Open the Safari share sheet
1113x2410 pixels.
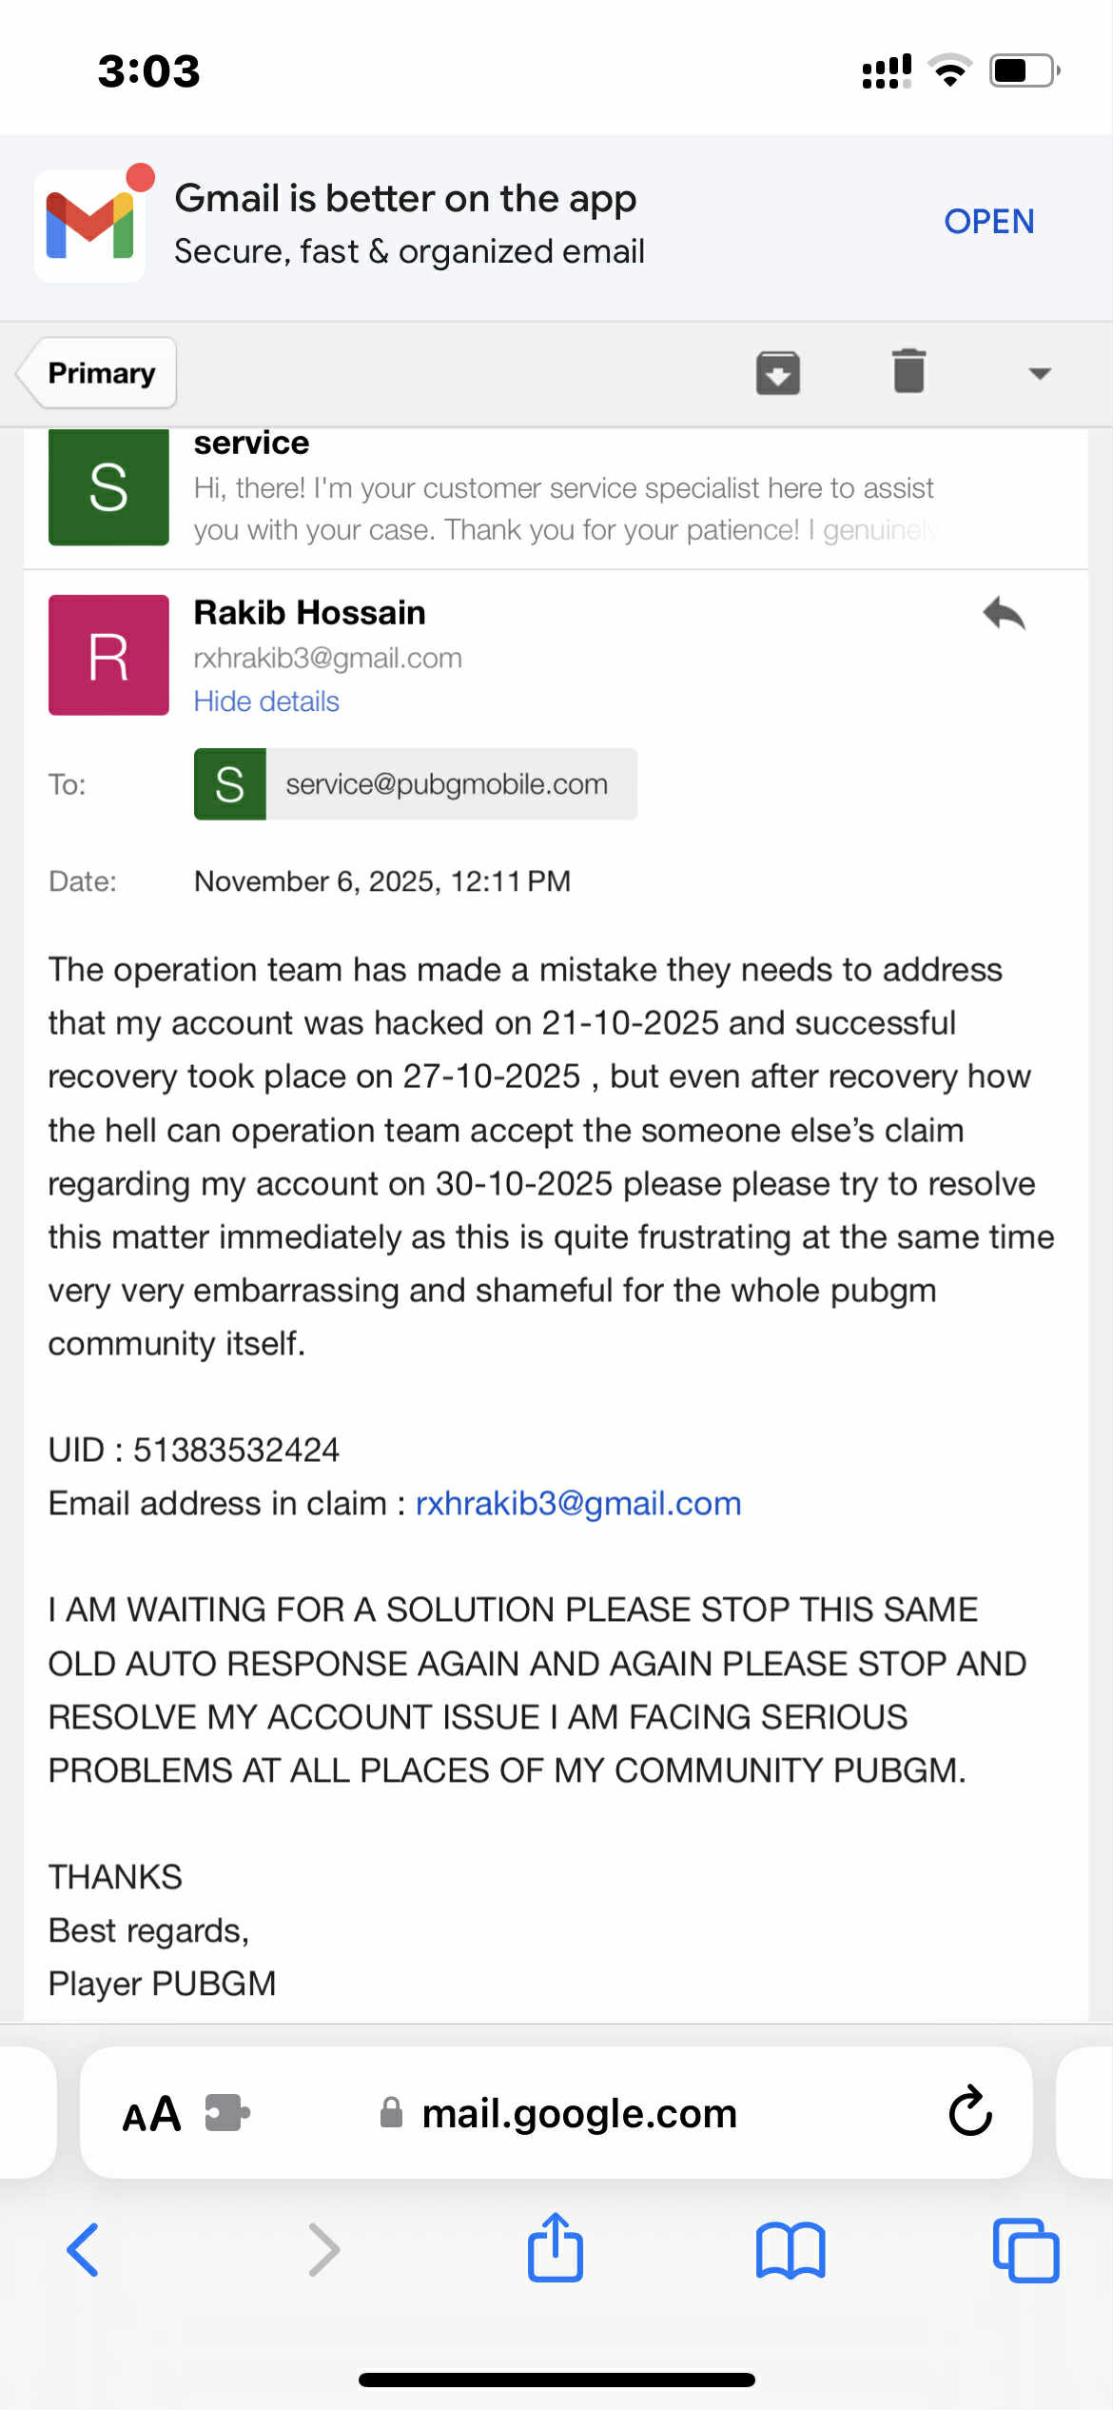tap(556, 2248)
